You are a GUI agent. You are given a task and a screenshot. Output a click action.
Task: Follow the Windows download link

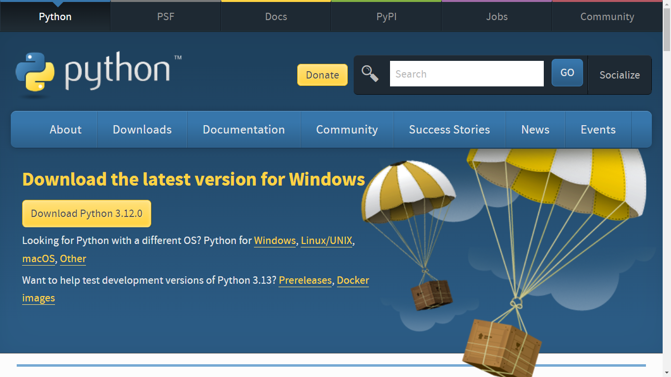[x=275, y=241]
